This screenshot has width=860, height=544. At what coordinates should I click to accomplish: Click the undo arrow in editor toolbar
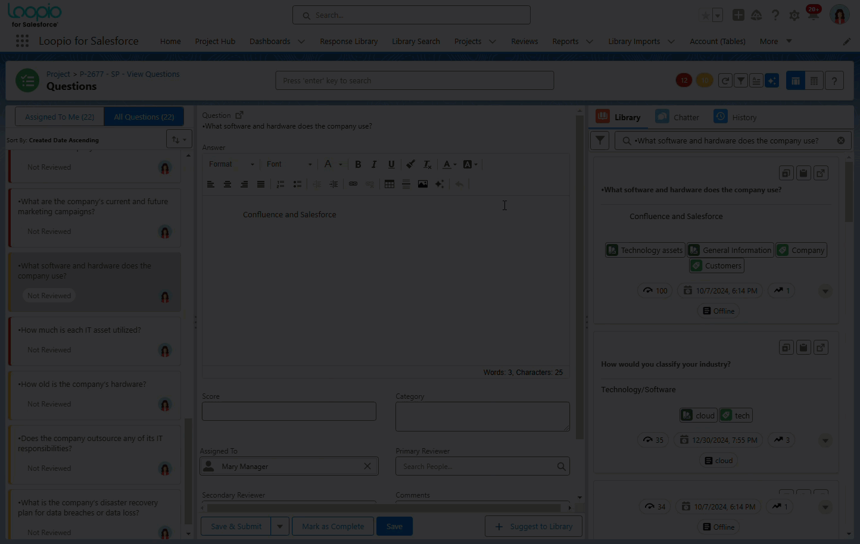click(x=459, y=184)
